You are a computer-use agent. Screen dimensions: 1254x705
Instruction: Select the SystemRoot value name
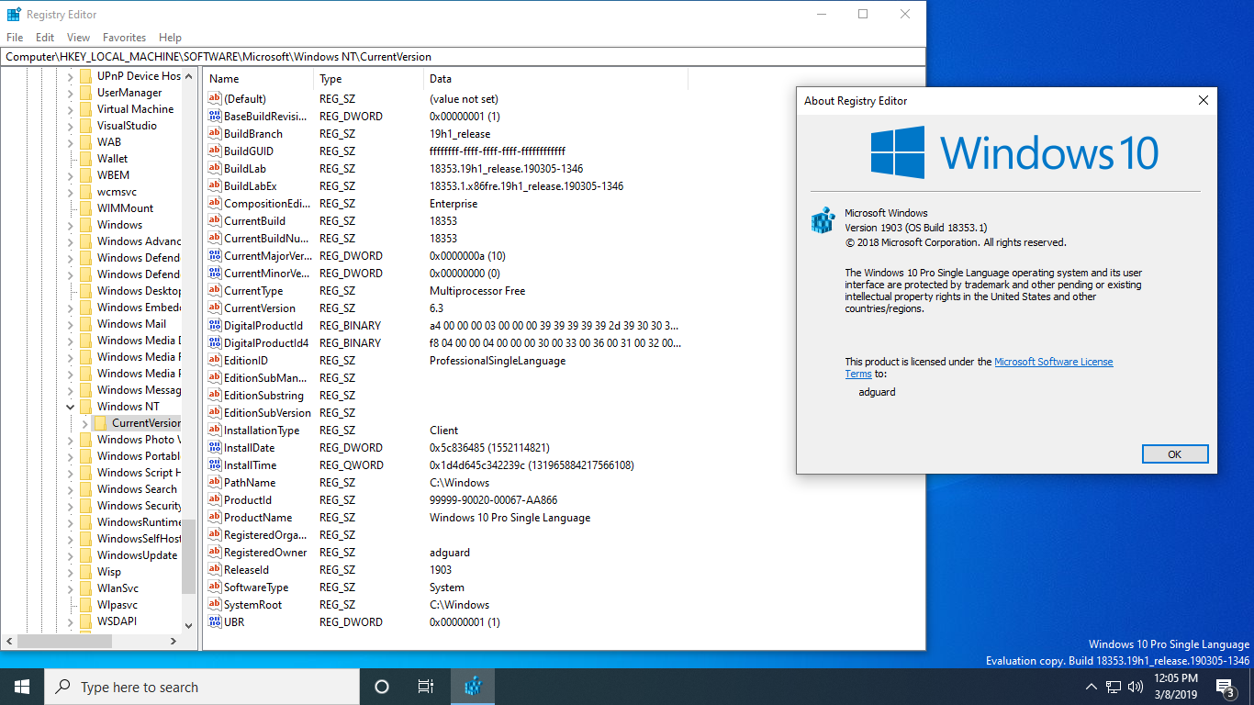point(253,605)
